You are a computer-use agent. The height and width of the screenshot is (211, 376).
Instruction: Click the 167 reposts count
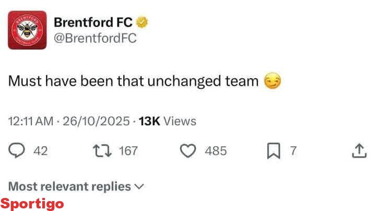click(x=128, y=151)
